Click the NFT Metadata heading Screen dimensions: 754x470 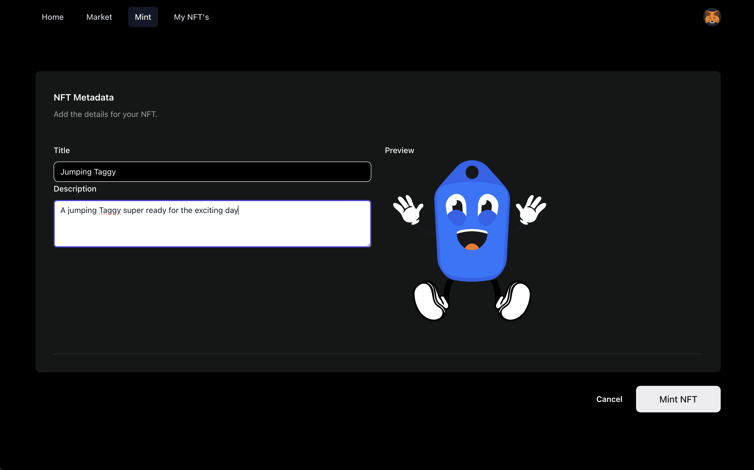click(84, 98)
